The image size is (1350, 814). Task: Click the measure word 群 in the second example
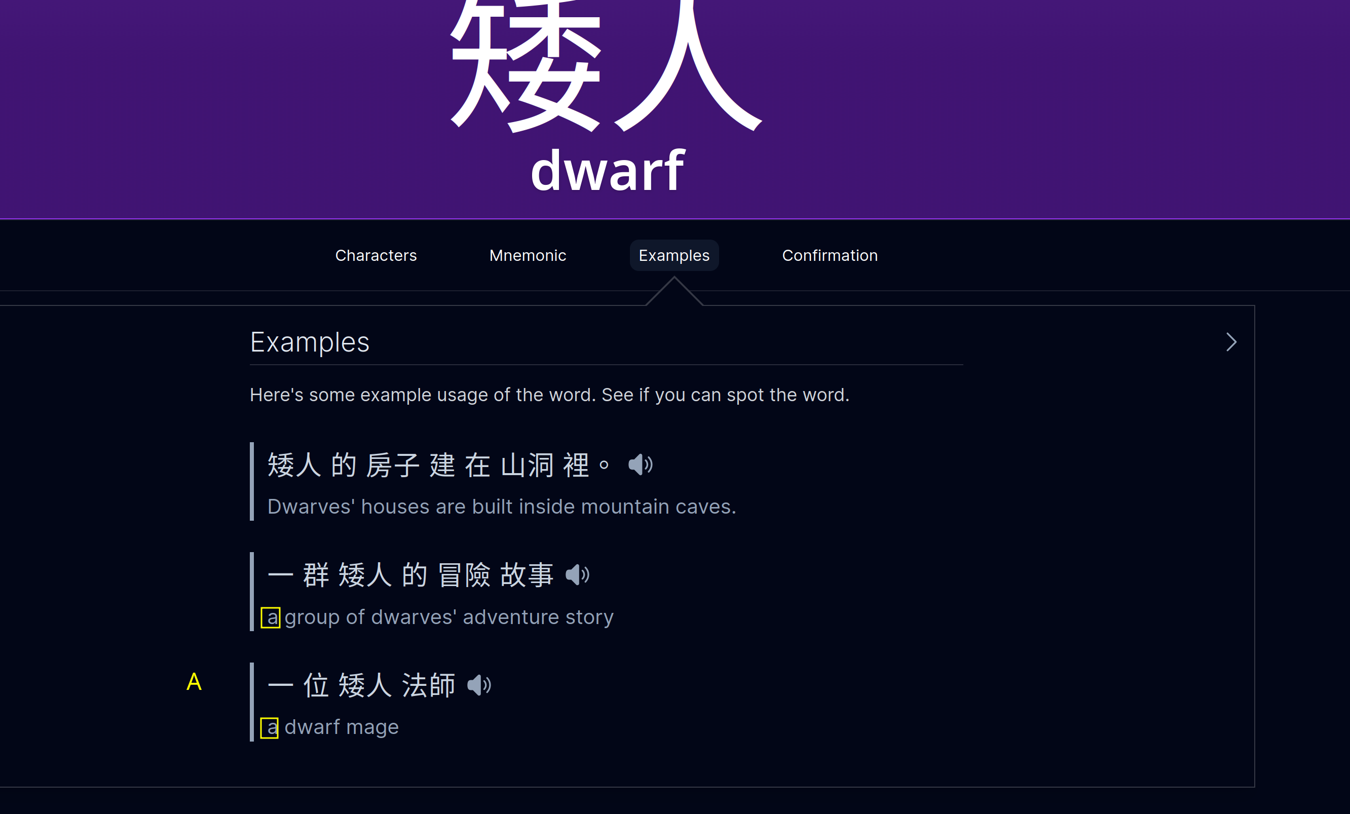click(x=316, y=574)
